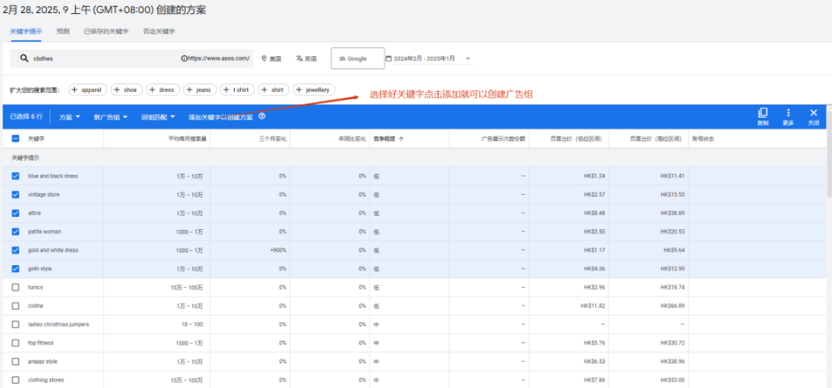Click the language icon next to 英语

pyautogui.click(x=299, y=59)
